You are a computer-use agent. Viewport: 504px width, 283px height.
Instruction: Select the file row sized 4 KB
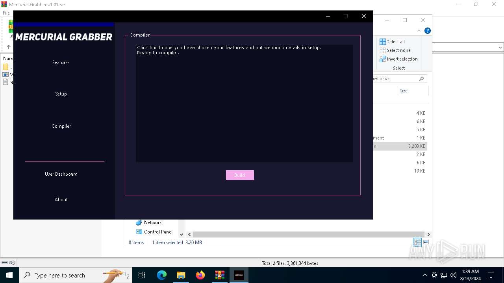point(400,113)
